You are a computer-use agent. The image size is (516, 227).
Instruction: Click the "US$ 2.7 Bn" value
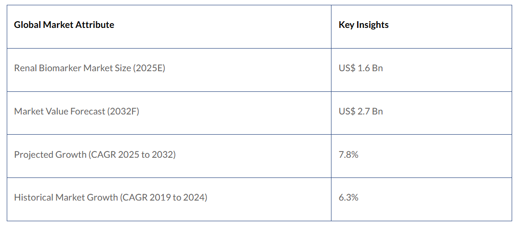(x=360, y=111)
